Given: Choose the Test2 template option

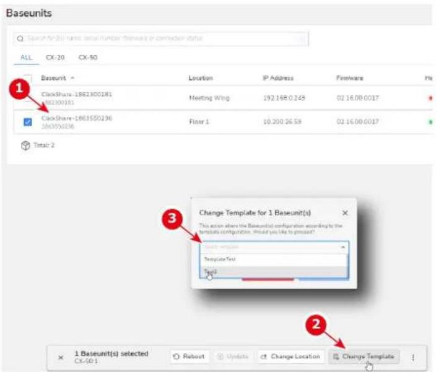Looking at the screenshot, I should tap(274, 272).
